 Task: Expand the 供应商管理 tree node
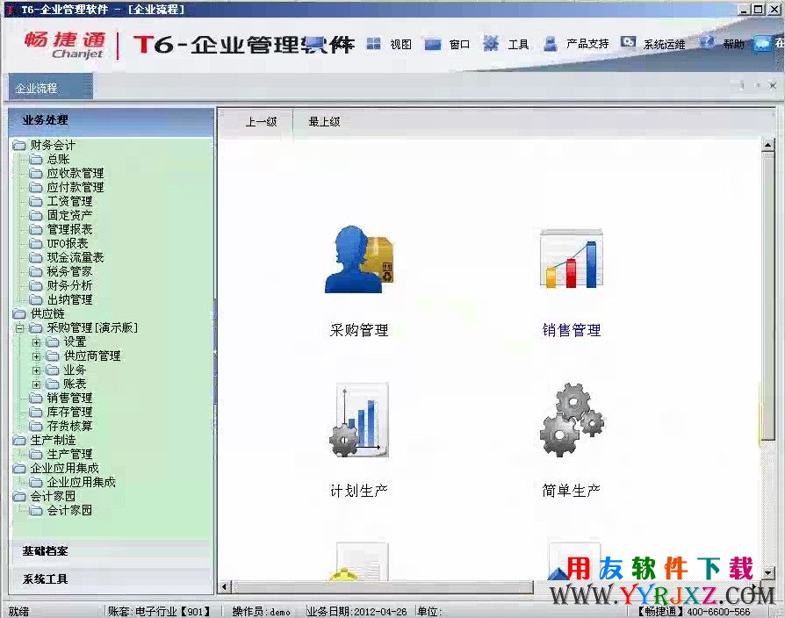[x=36, y=356]
